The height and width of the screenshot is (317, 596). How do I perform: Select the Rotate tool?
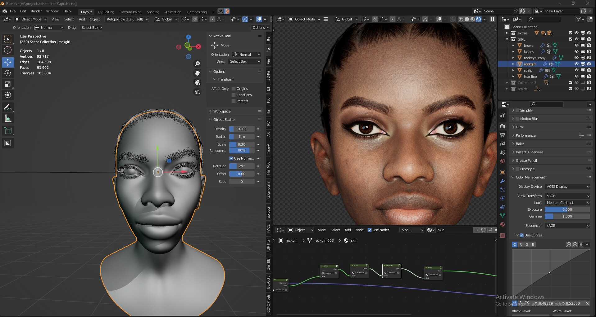coord(8,73)
